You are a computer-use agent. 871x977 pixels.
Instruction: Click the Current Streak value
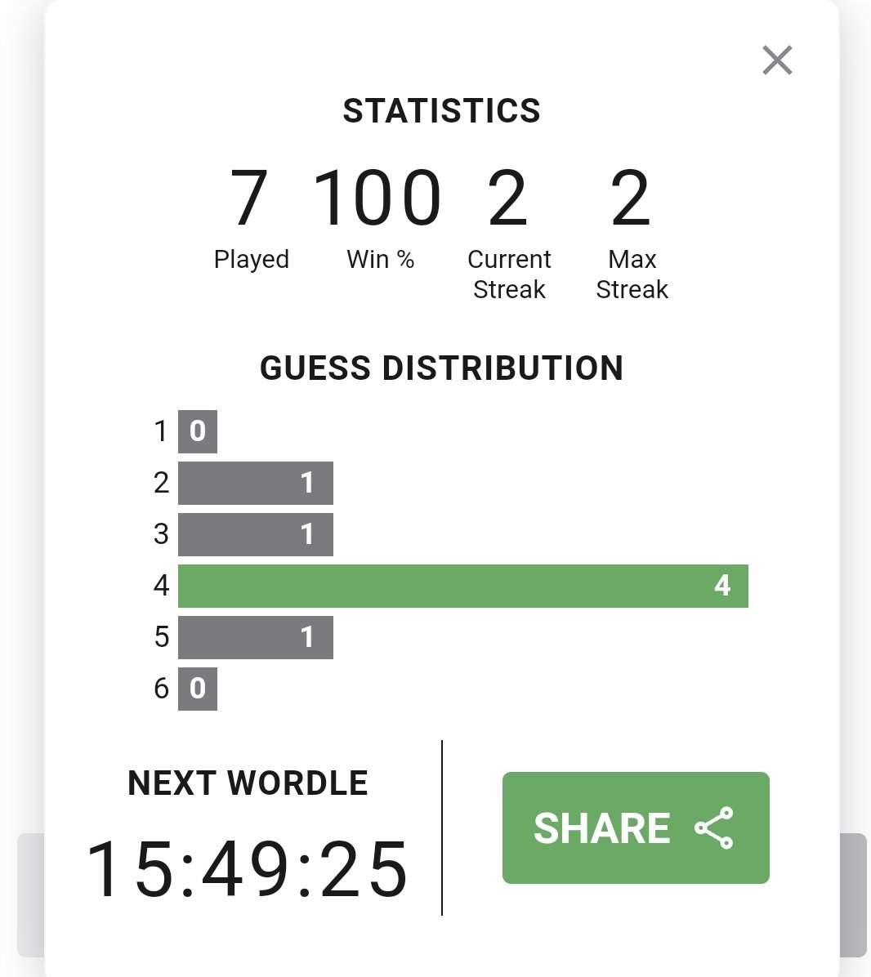point(507,199)
